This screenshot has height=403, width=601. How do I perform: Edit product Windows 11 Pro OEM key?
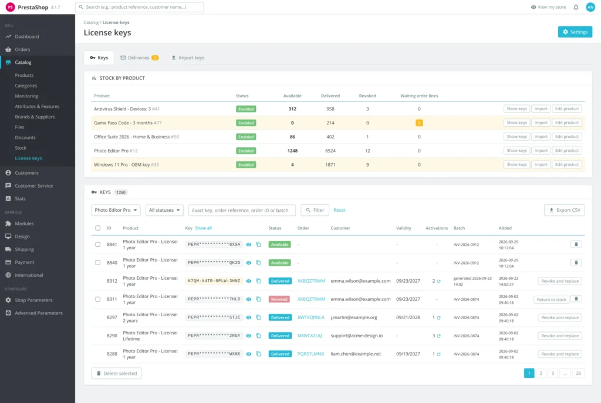tap(567, 164)
